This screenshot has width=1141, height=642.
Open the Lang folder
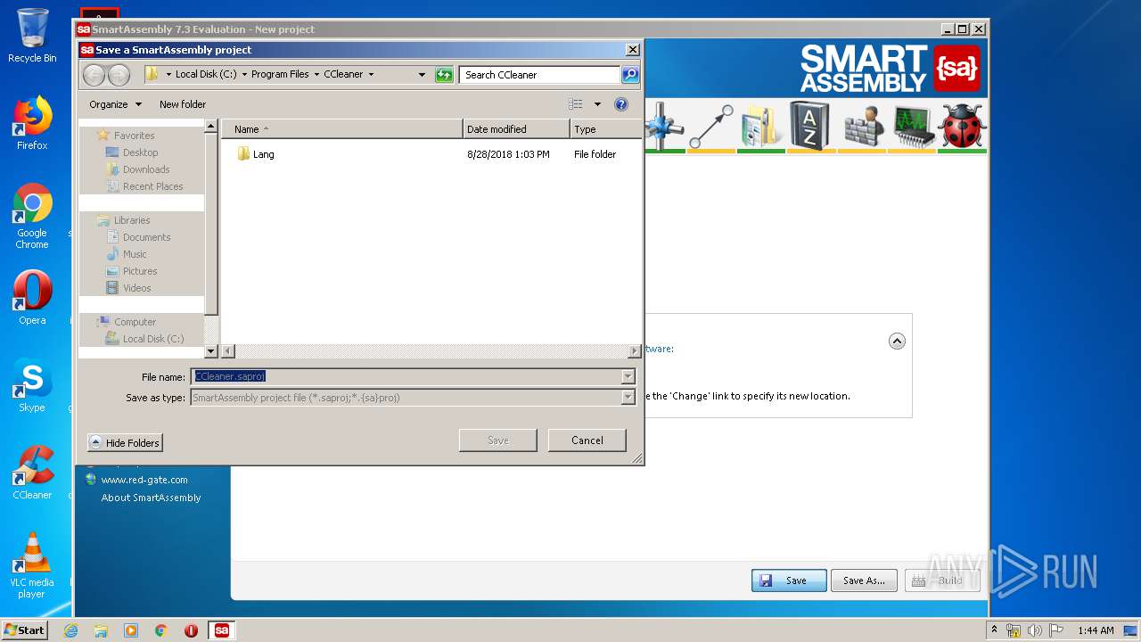[x=256, y=154]
